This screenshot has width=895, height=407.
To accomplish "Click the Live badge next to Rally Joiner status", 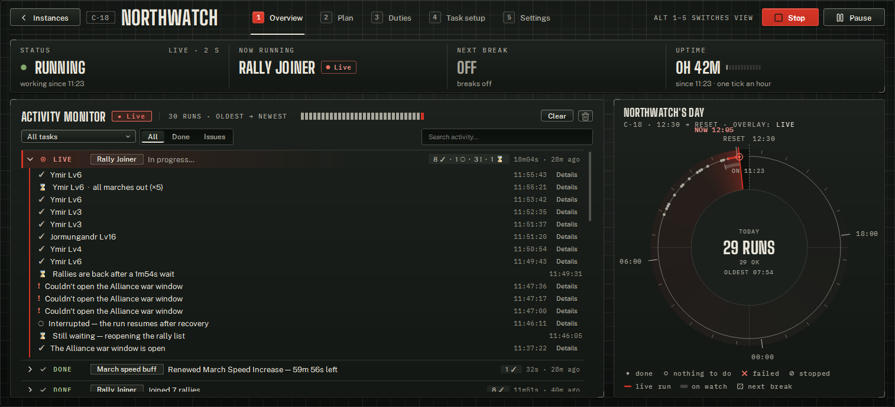I will coord(339,67).
